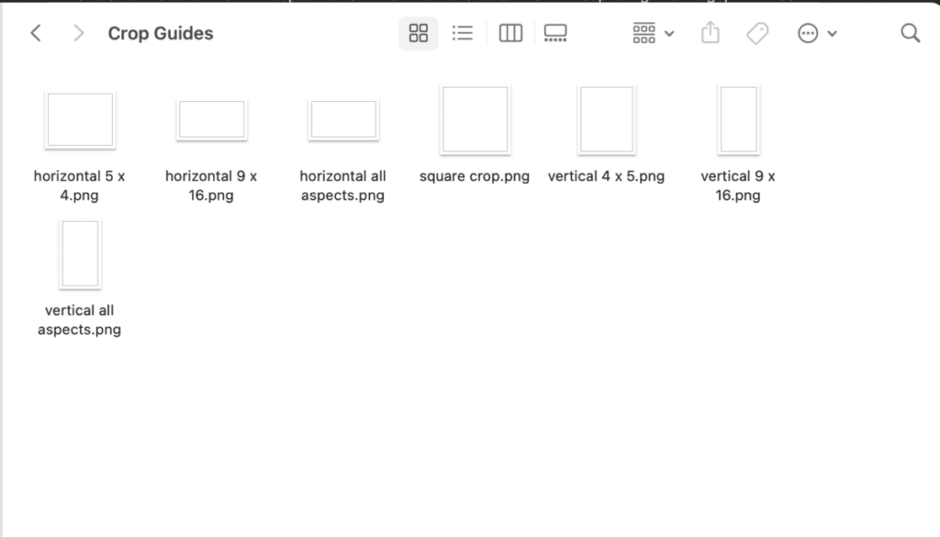Select the horizontal 9 x 16.png thumbnail
Viewport: 940px width, 537px height.
pyautogui.click(x=212, y=120)
